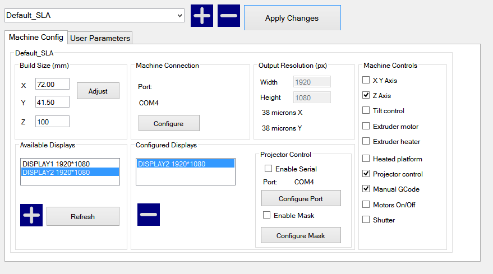Click Configure under Machine Connection
Image resolution: width=493 pixels, height=274 pixels.
click(x=169, y=123)
